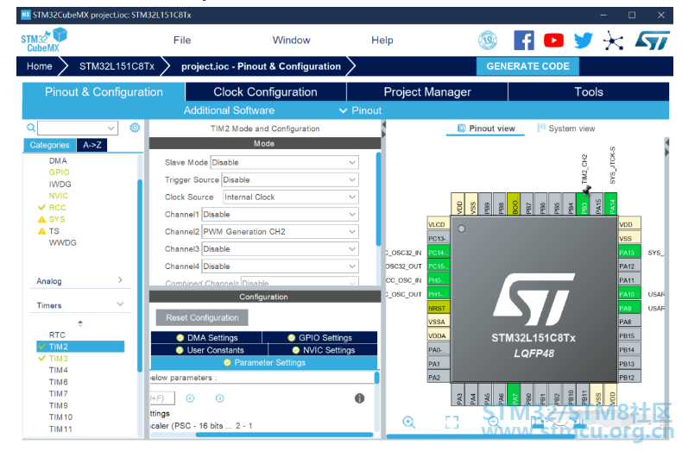This screenshot has height=451, width=682.
Task: Click the parameter info icon
Action: tap(359, 398)
